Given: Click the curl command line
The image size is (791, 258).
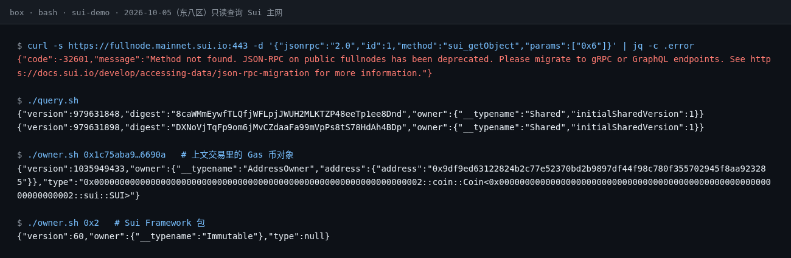Looking at the screenshot, I should 361,46.
